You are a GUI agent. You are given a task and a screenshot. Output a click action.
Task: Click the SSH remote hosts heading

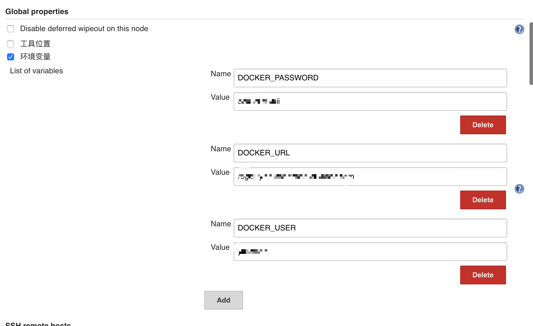point(38,324)
